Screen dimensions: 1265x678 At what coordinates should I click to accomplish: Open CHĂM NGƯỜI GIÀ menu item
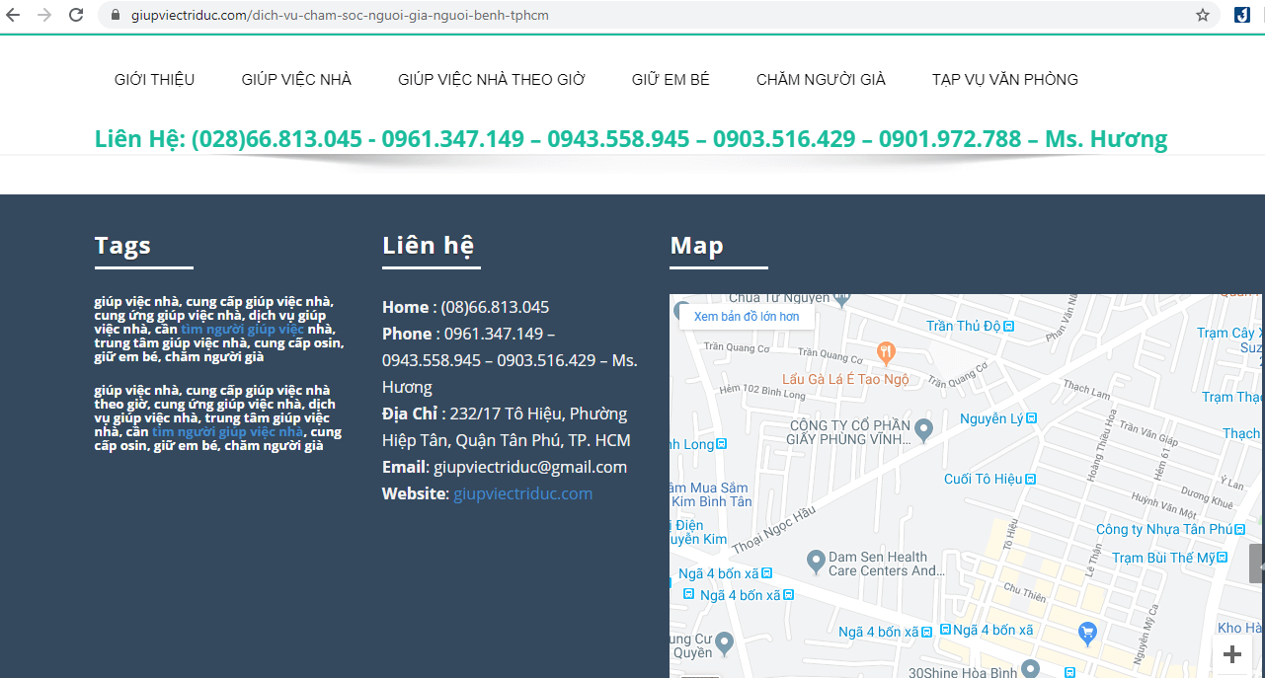click(x=821, y=80)
